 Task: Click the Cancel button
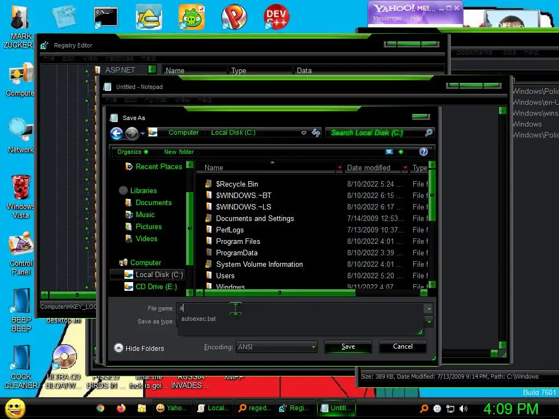[x=403, y=346]
